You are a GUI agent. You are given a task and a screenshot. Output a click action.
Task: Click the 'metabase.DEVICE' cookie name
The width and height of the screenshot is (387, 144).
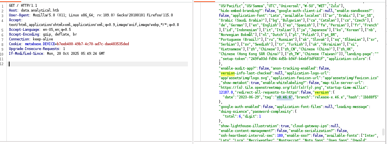40,44
